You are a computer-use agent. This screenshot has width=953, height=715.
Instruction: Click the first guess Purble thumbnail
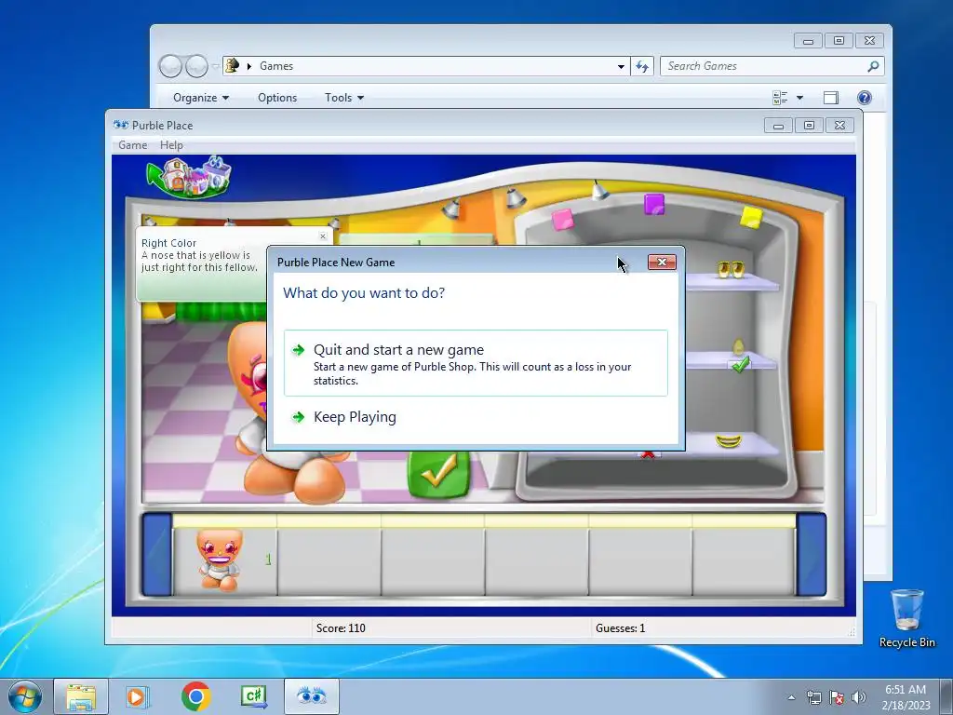pyautogui.click(x=220, y=560)
